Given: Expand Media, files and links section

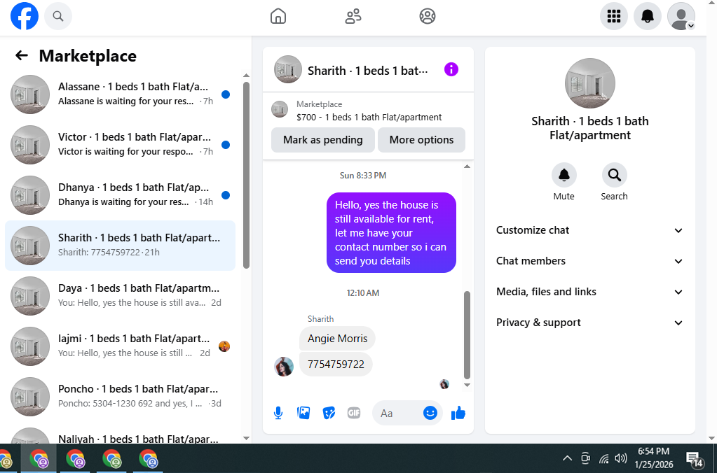Looking at the screenshot, I should point(590,292).
